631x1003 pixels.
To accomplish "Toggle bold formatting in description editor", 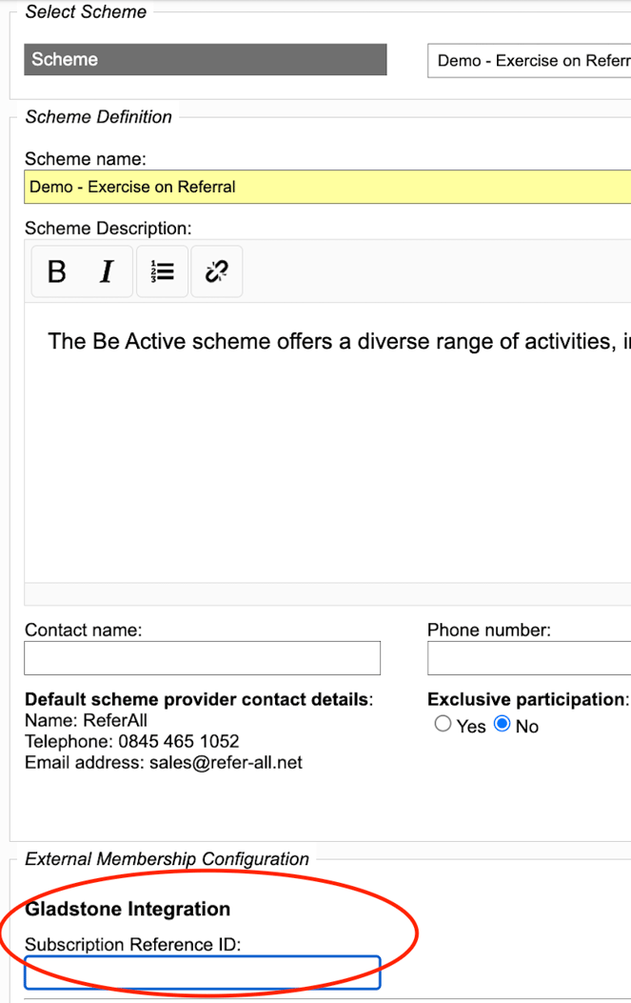I will (57, 272).
